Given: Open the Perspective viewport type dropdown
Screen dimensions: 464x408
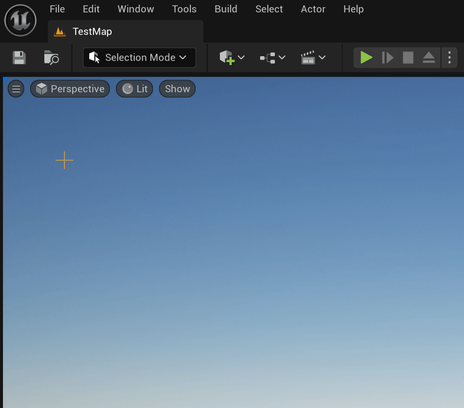Looking at the screenshot, I should click(x=70, y=89).
